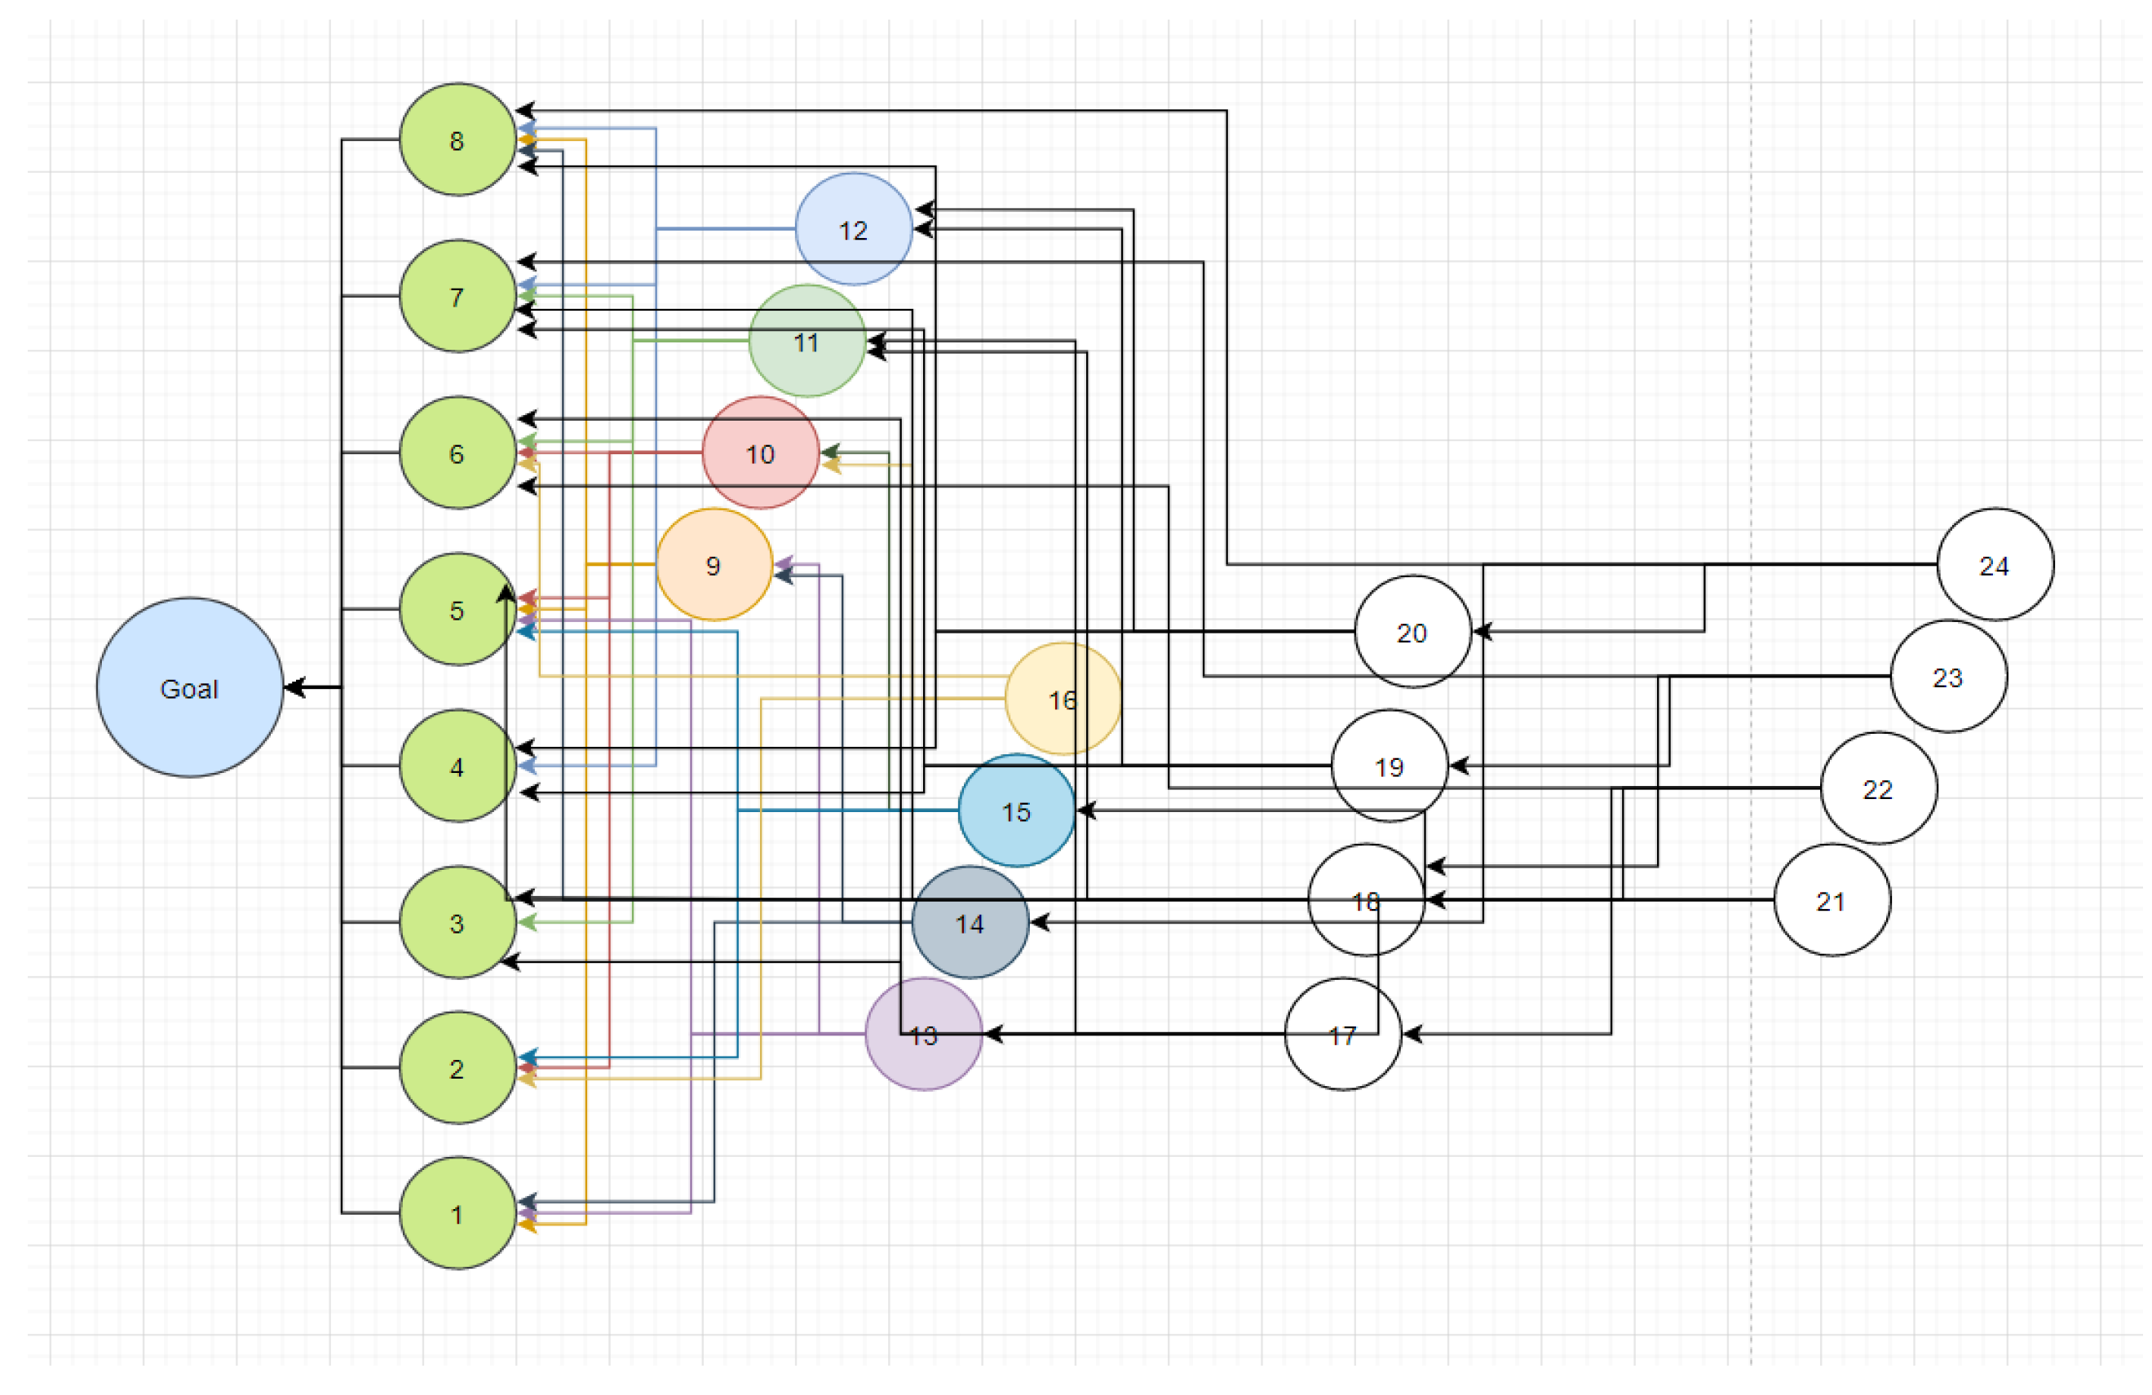Select light blue node 12

coord(854,230)
